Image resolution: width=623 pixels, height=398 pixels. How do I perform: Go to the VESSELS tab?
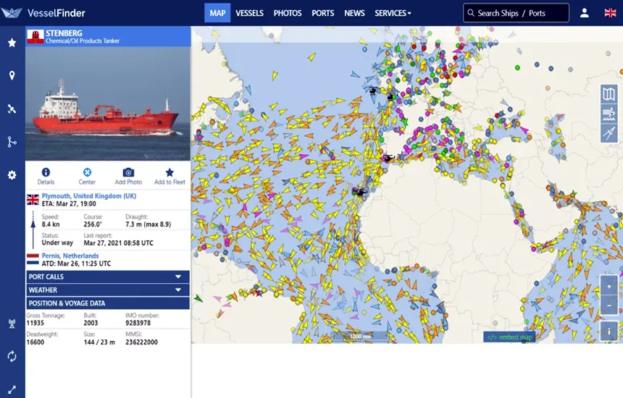tap(249, 13)
